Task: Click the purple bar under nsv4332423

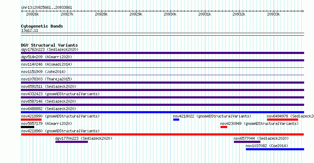Action: coord(162,97)
